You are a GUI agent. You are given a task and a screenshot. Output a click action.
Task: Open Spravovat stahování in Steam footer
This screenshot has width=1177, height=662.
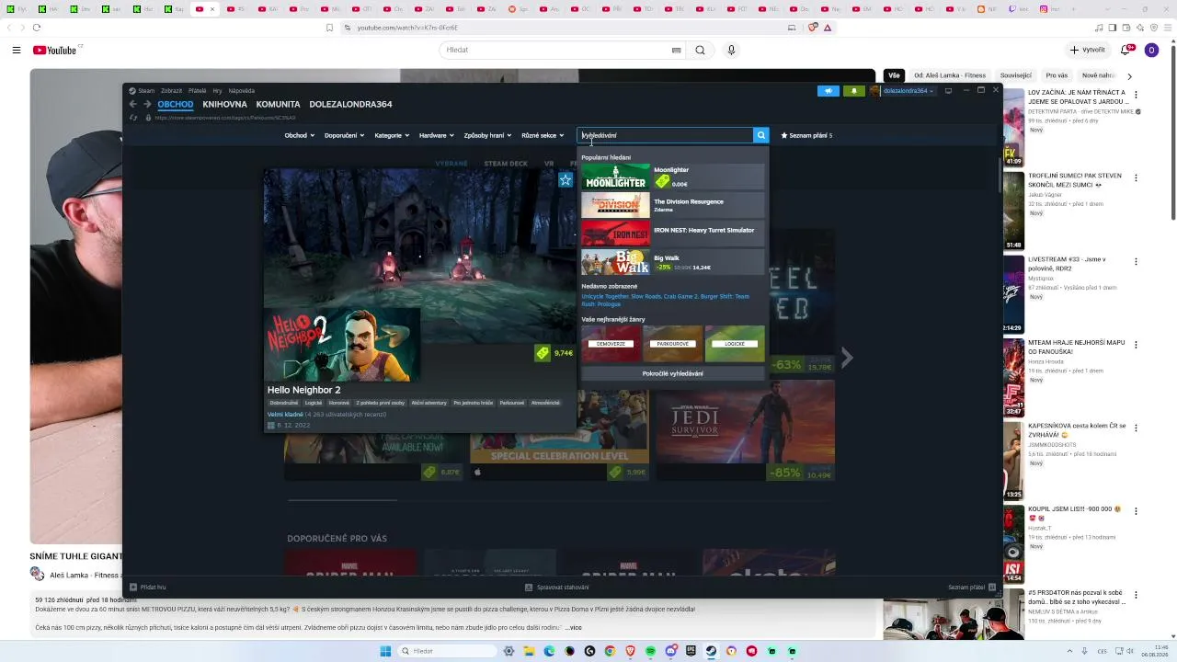pos(557,587)
